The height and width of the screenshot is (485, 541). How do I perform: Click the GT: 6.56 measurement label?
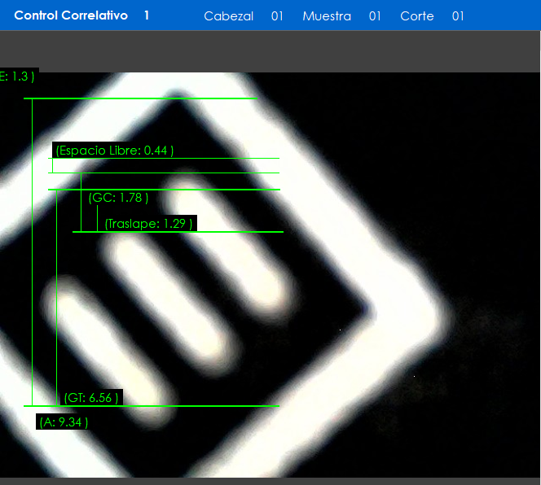tap(91, 398)
